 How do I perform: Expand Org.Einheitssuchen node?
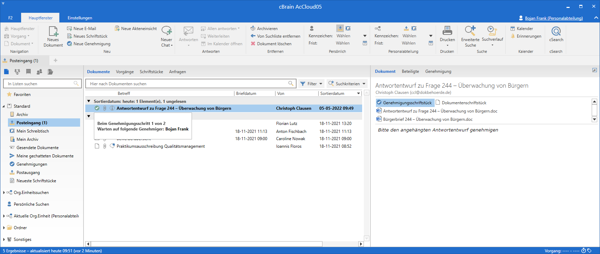pyautogui.click(x=3, y=193)
